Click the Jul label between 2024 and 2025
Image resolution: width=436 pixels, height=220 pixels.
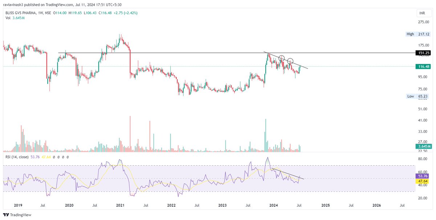299,205
